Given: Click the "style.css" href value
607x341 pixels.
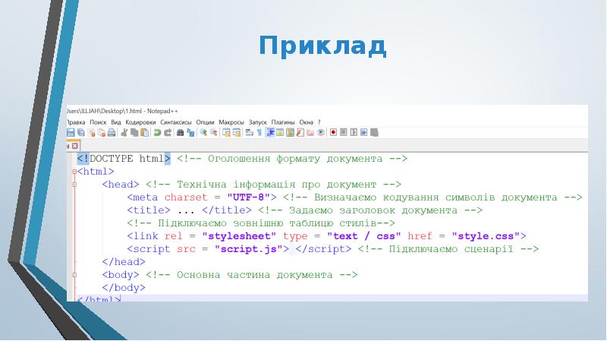Looking at the screenshot, I should [486, 236].
